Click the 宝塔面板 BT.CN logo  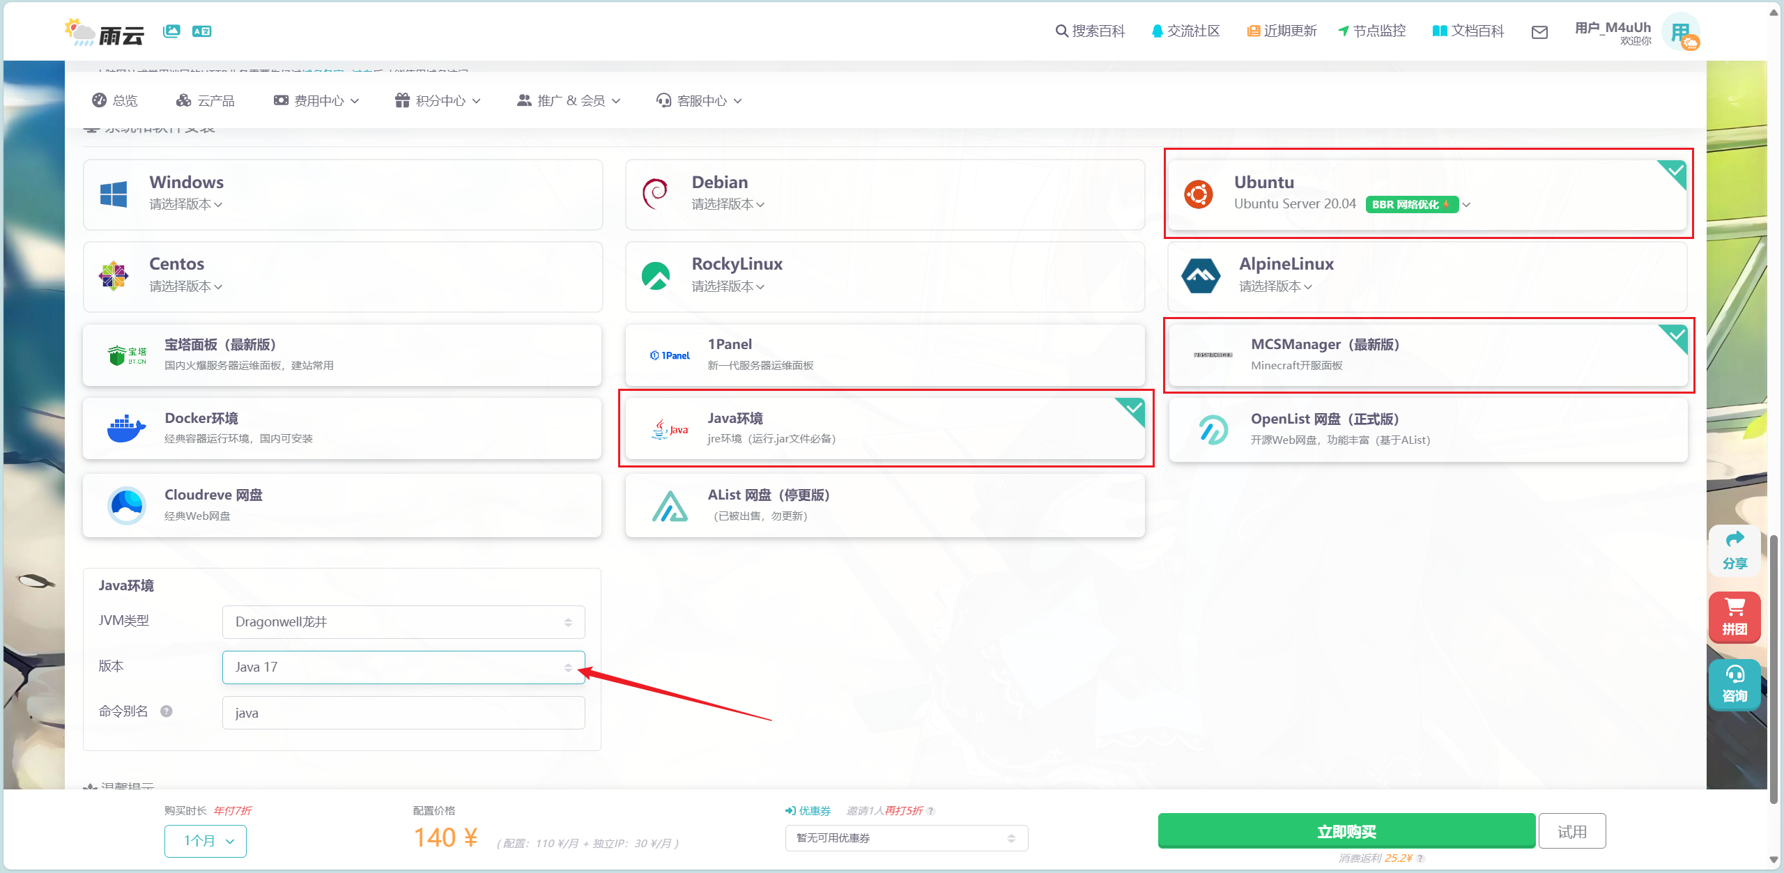128,355
